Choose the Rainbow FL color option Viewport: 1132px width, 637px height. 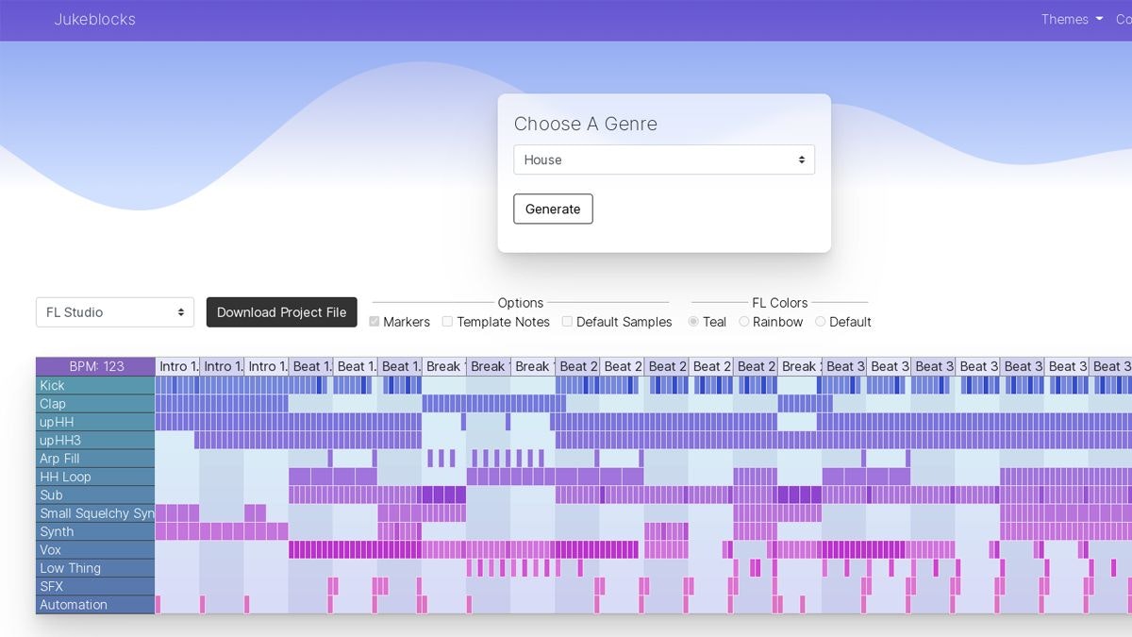click(744, 322)
